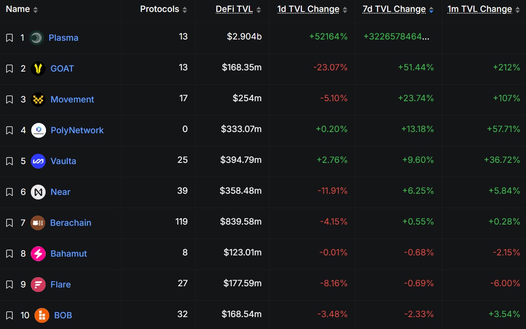Bookmark the Flare chain row

click(9, 285)
